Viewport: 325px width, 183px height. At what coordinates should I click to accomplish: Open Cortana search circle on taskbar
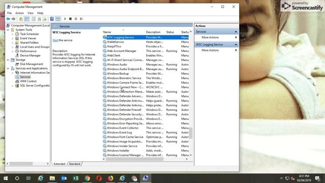point(17,178)
